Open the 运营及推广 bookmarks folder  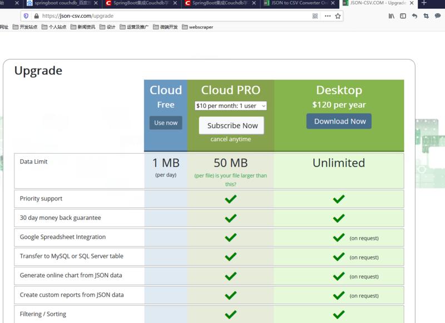pos(138,29)
